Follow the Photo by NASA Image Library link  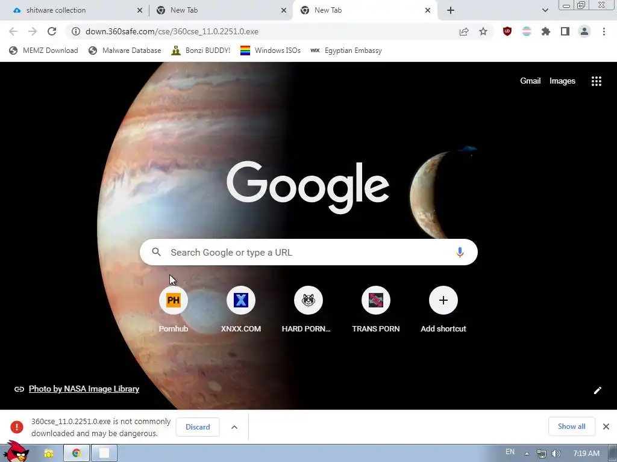tap(84, 389)
